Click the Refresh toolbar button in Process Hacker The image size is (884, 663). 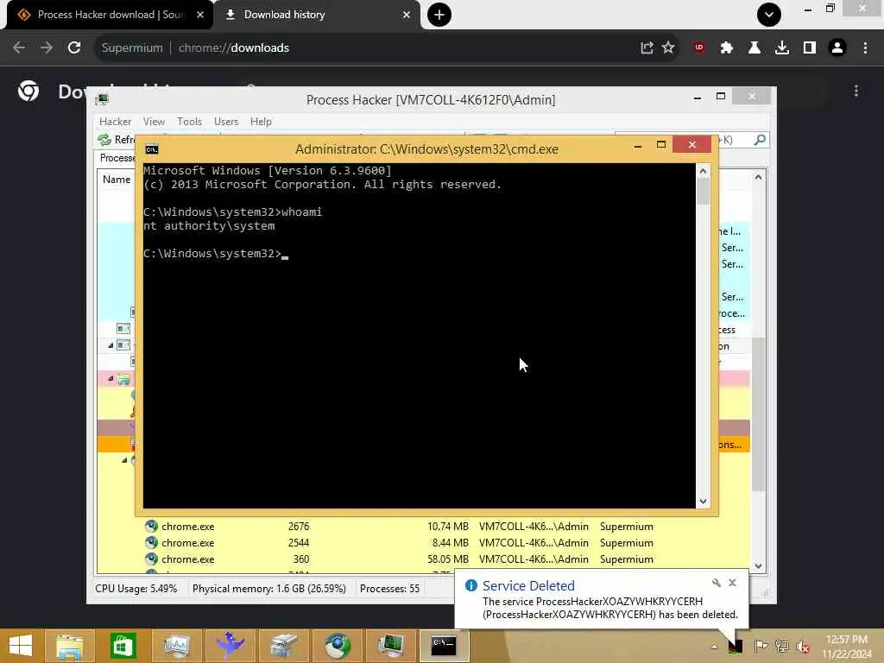pos(117,139)
